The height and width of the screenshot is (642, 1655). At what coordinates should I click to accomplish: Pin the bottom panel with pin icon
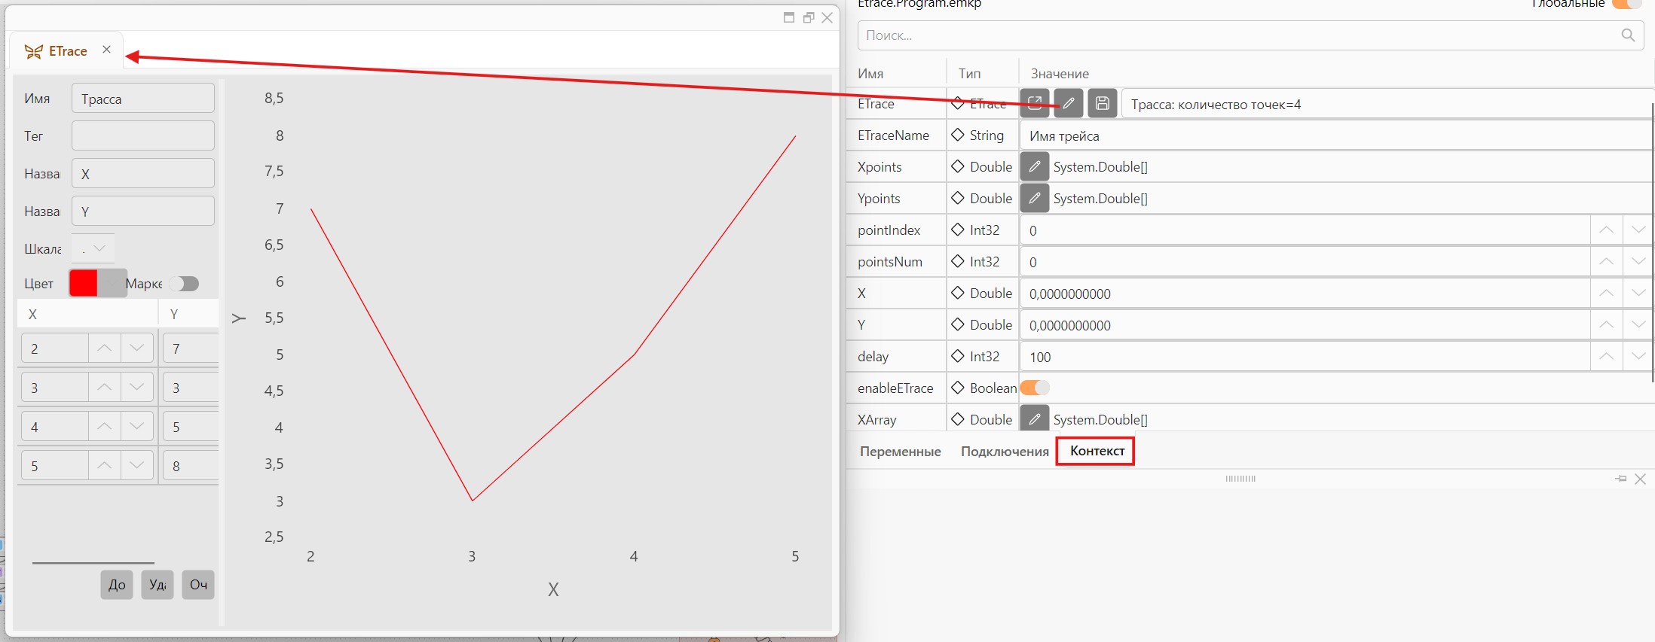point(1621,479)
